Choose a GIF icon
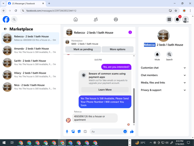The image size is (194, 146). (85, 132)
